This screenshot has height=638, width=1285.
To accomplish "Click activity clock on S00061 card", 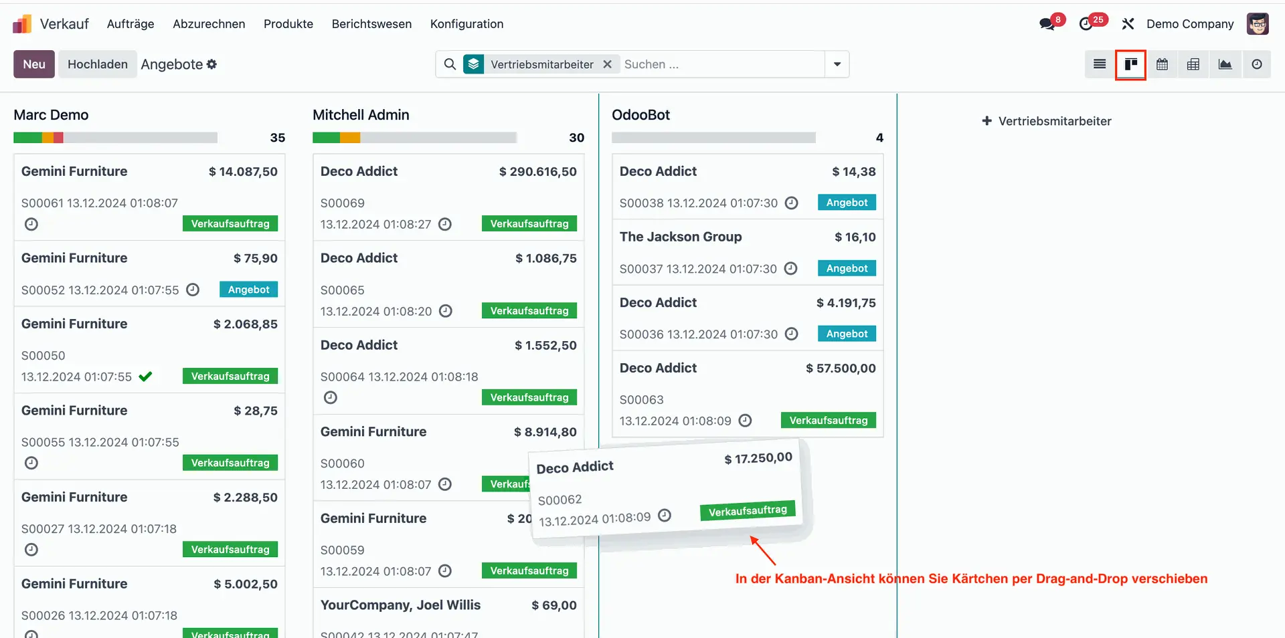I will [x=31, y=224].
